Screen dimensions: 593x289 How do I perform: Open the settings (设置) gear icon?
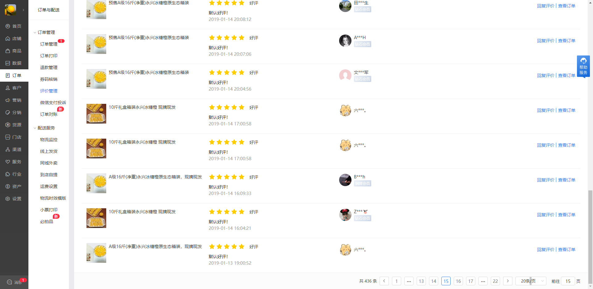coord(8,199)
